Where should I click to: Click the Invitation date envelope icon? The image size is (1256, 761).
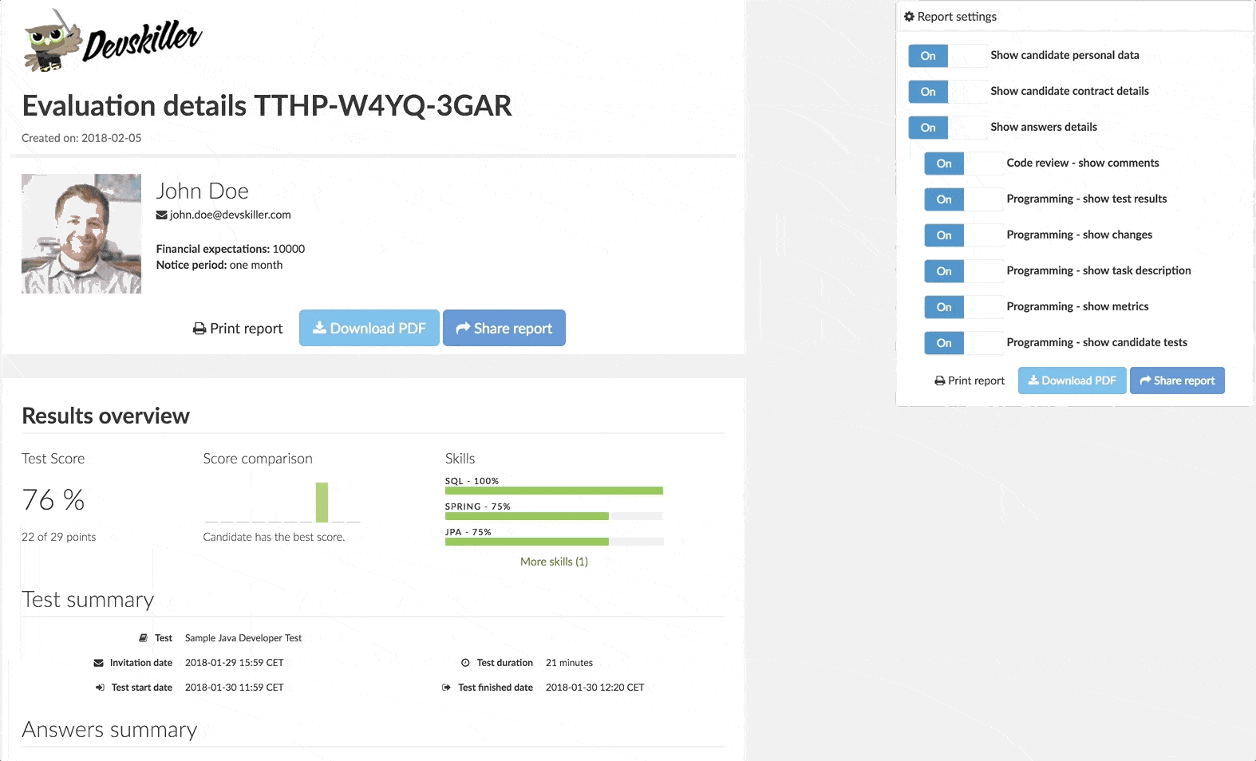tap(99, 663)
